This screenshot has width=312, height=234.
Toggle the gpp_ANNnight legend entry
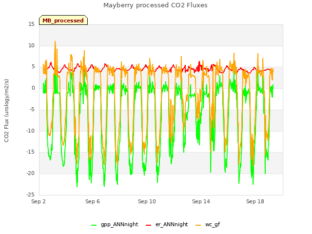pos(115,224)
